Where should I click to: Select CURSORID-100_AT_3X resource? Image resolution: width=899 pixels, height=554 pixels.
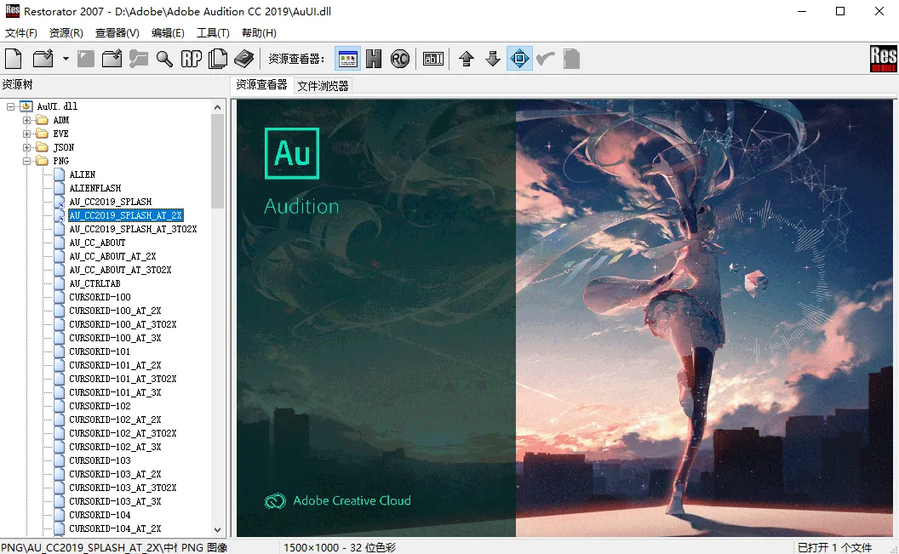115,338
